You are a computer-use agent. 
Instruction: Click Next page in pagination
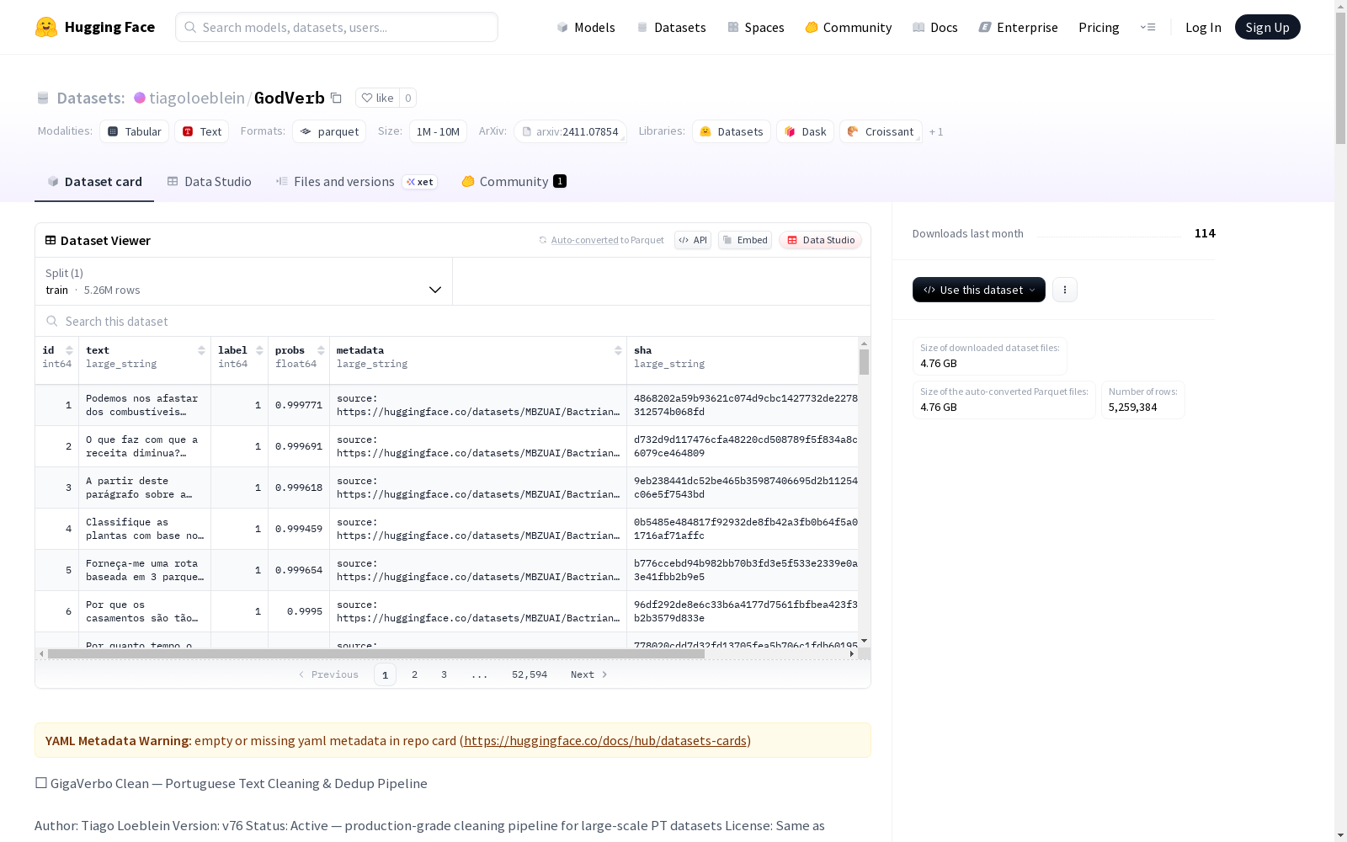[588, 674]
